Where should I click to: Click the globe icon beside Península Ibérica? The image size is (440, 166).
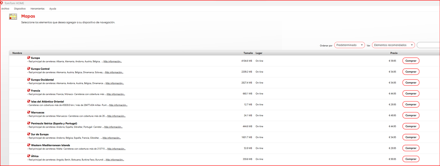(29, 123)
